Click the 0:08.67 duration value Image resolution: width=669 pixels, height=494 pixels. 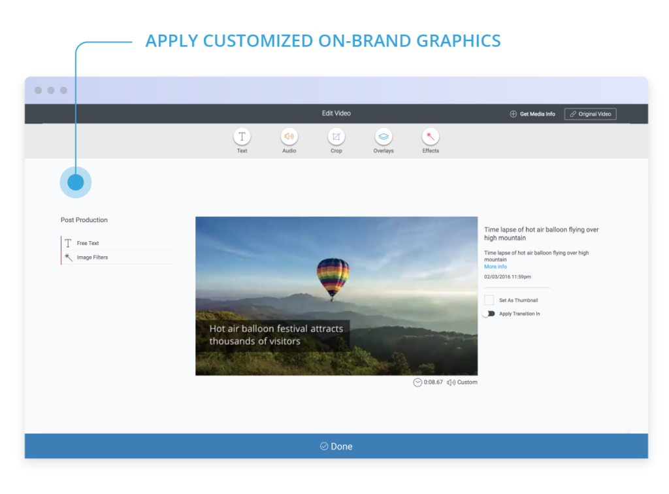(433, 382)
